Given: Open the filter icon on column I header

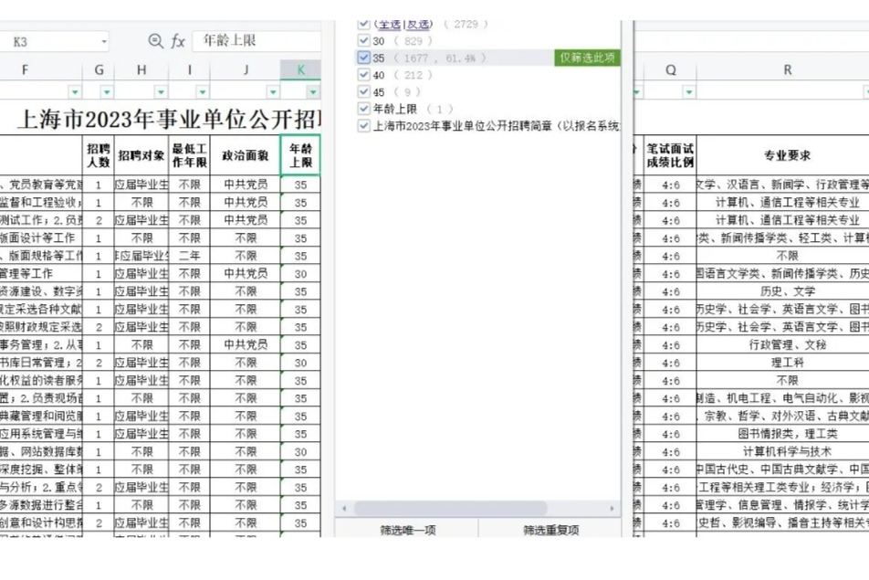Looking at the screenshot, I should tap(203, 90).
